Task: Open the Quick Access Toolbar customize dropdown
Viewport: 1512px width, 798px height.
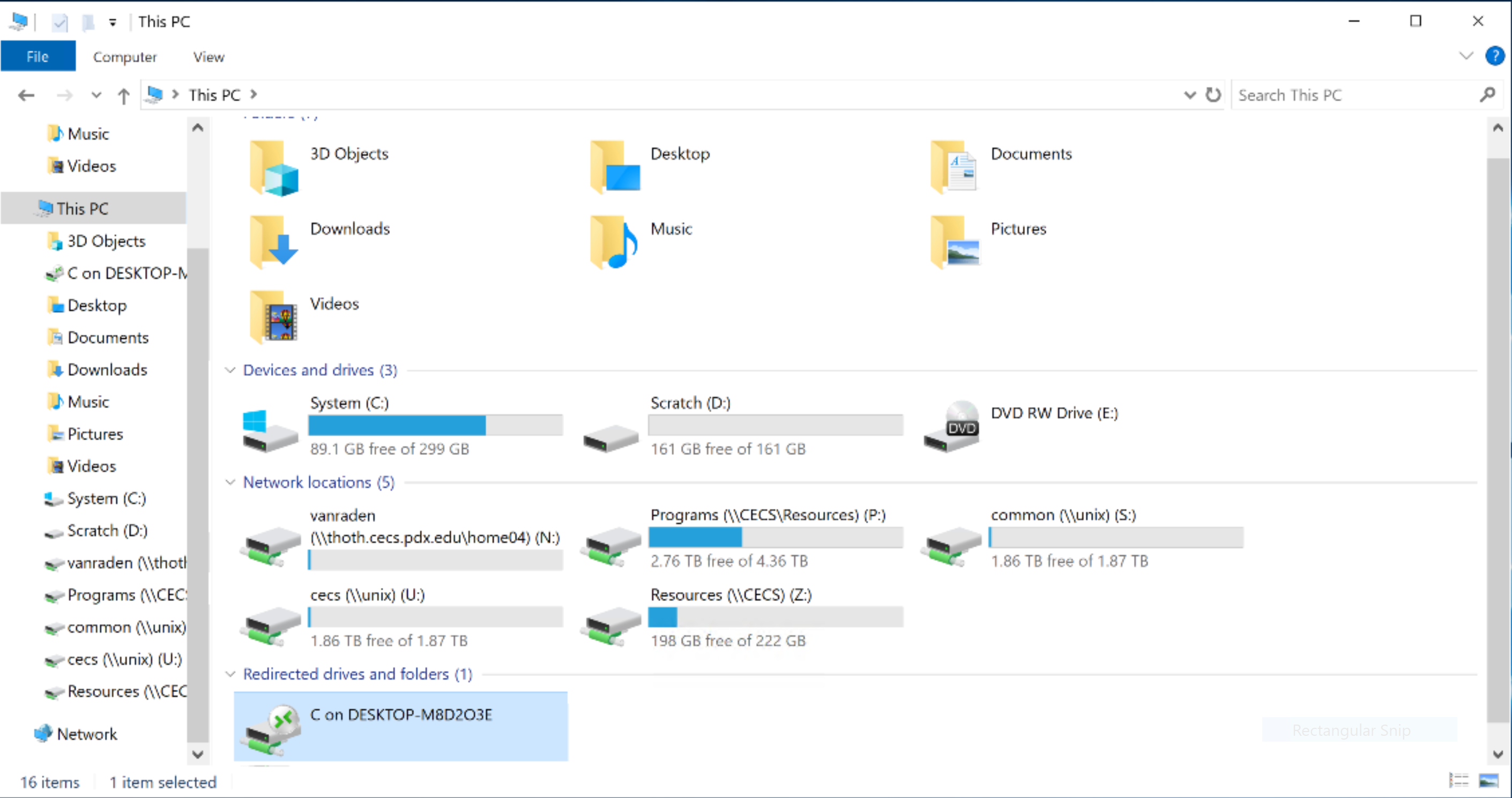Action: 113,22
